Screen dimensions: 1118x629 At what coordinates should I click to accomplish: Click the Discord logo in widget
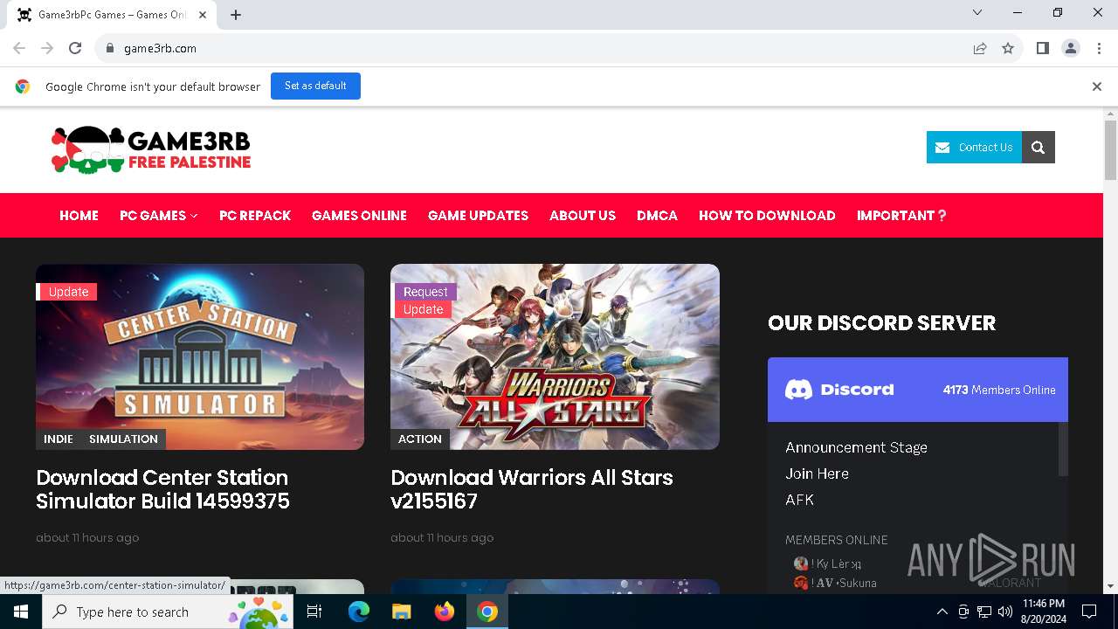point(839,390)
